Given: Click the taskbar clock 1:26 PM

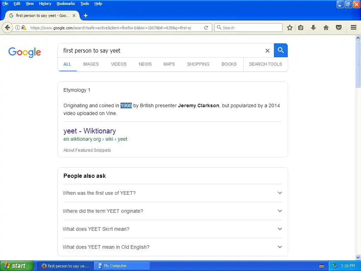Looking at the screenshot, I should [x=348, y=266].
